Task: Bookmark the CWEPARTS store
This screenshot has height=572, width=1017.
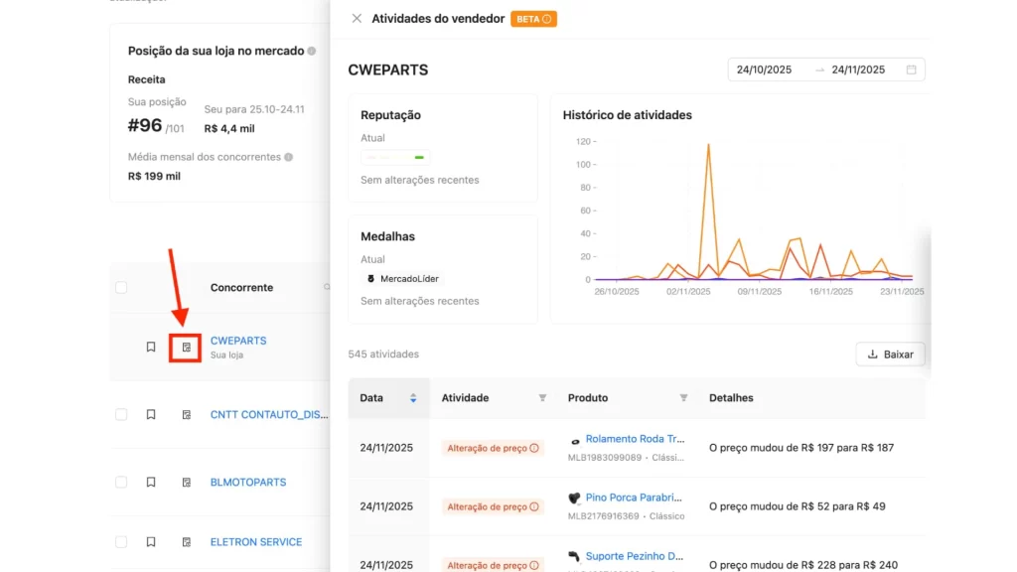Action: (151, 347)
